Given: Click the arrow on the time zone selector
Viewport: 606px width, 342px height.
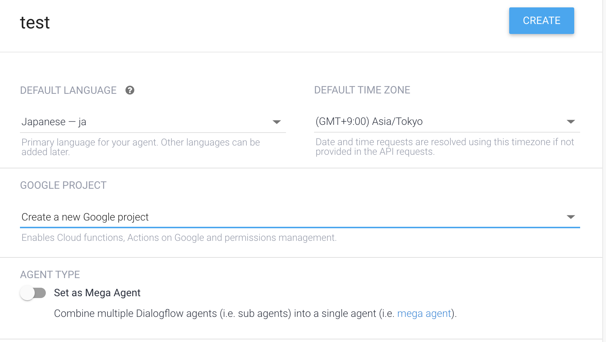Looking at the screenshot, I should point(571,122).
